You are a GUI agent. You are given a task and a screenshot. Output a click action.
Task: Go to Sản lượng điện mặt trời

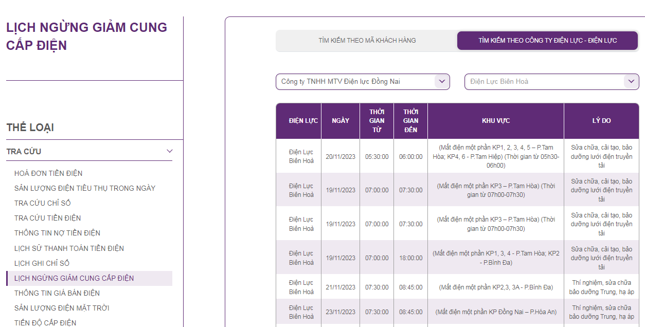click(62, 308)
